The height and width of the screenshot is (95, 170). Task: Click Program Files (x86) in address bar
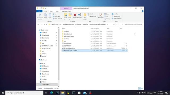(69, 25)
